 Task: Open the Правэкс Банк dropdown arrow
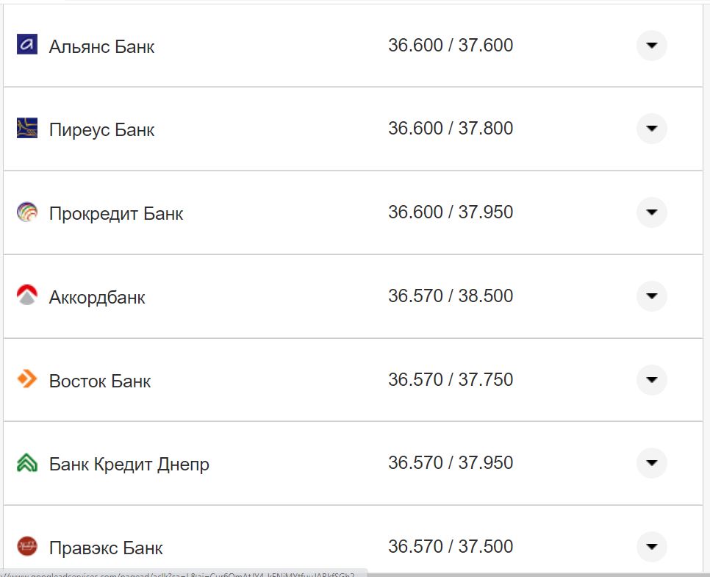pos(651,547)
